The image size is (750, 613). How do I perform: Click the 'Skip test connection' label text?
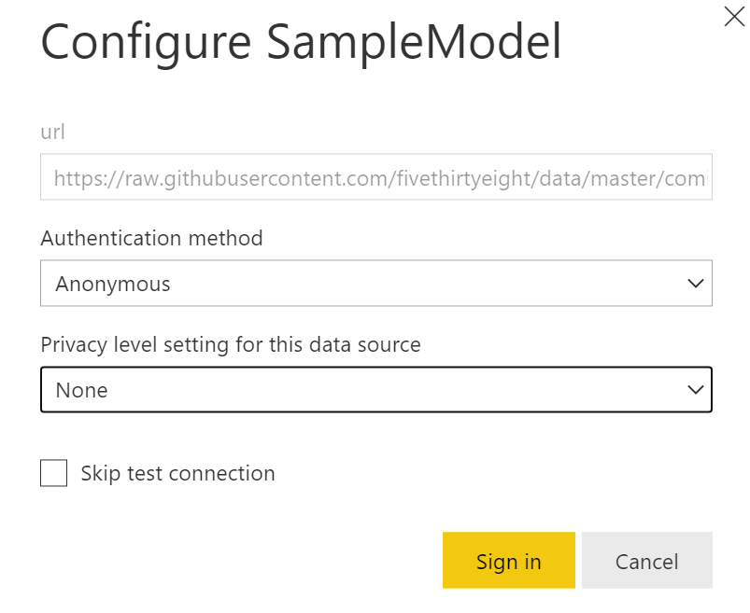pyautogui.click(x=178, y=473)
